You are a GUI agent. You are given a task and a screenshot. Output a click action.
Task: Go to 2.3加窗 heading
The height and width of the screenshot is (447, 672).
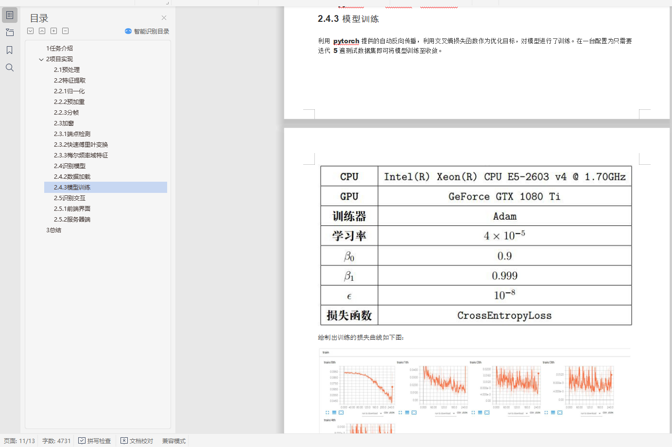[x=64, y=123]
